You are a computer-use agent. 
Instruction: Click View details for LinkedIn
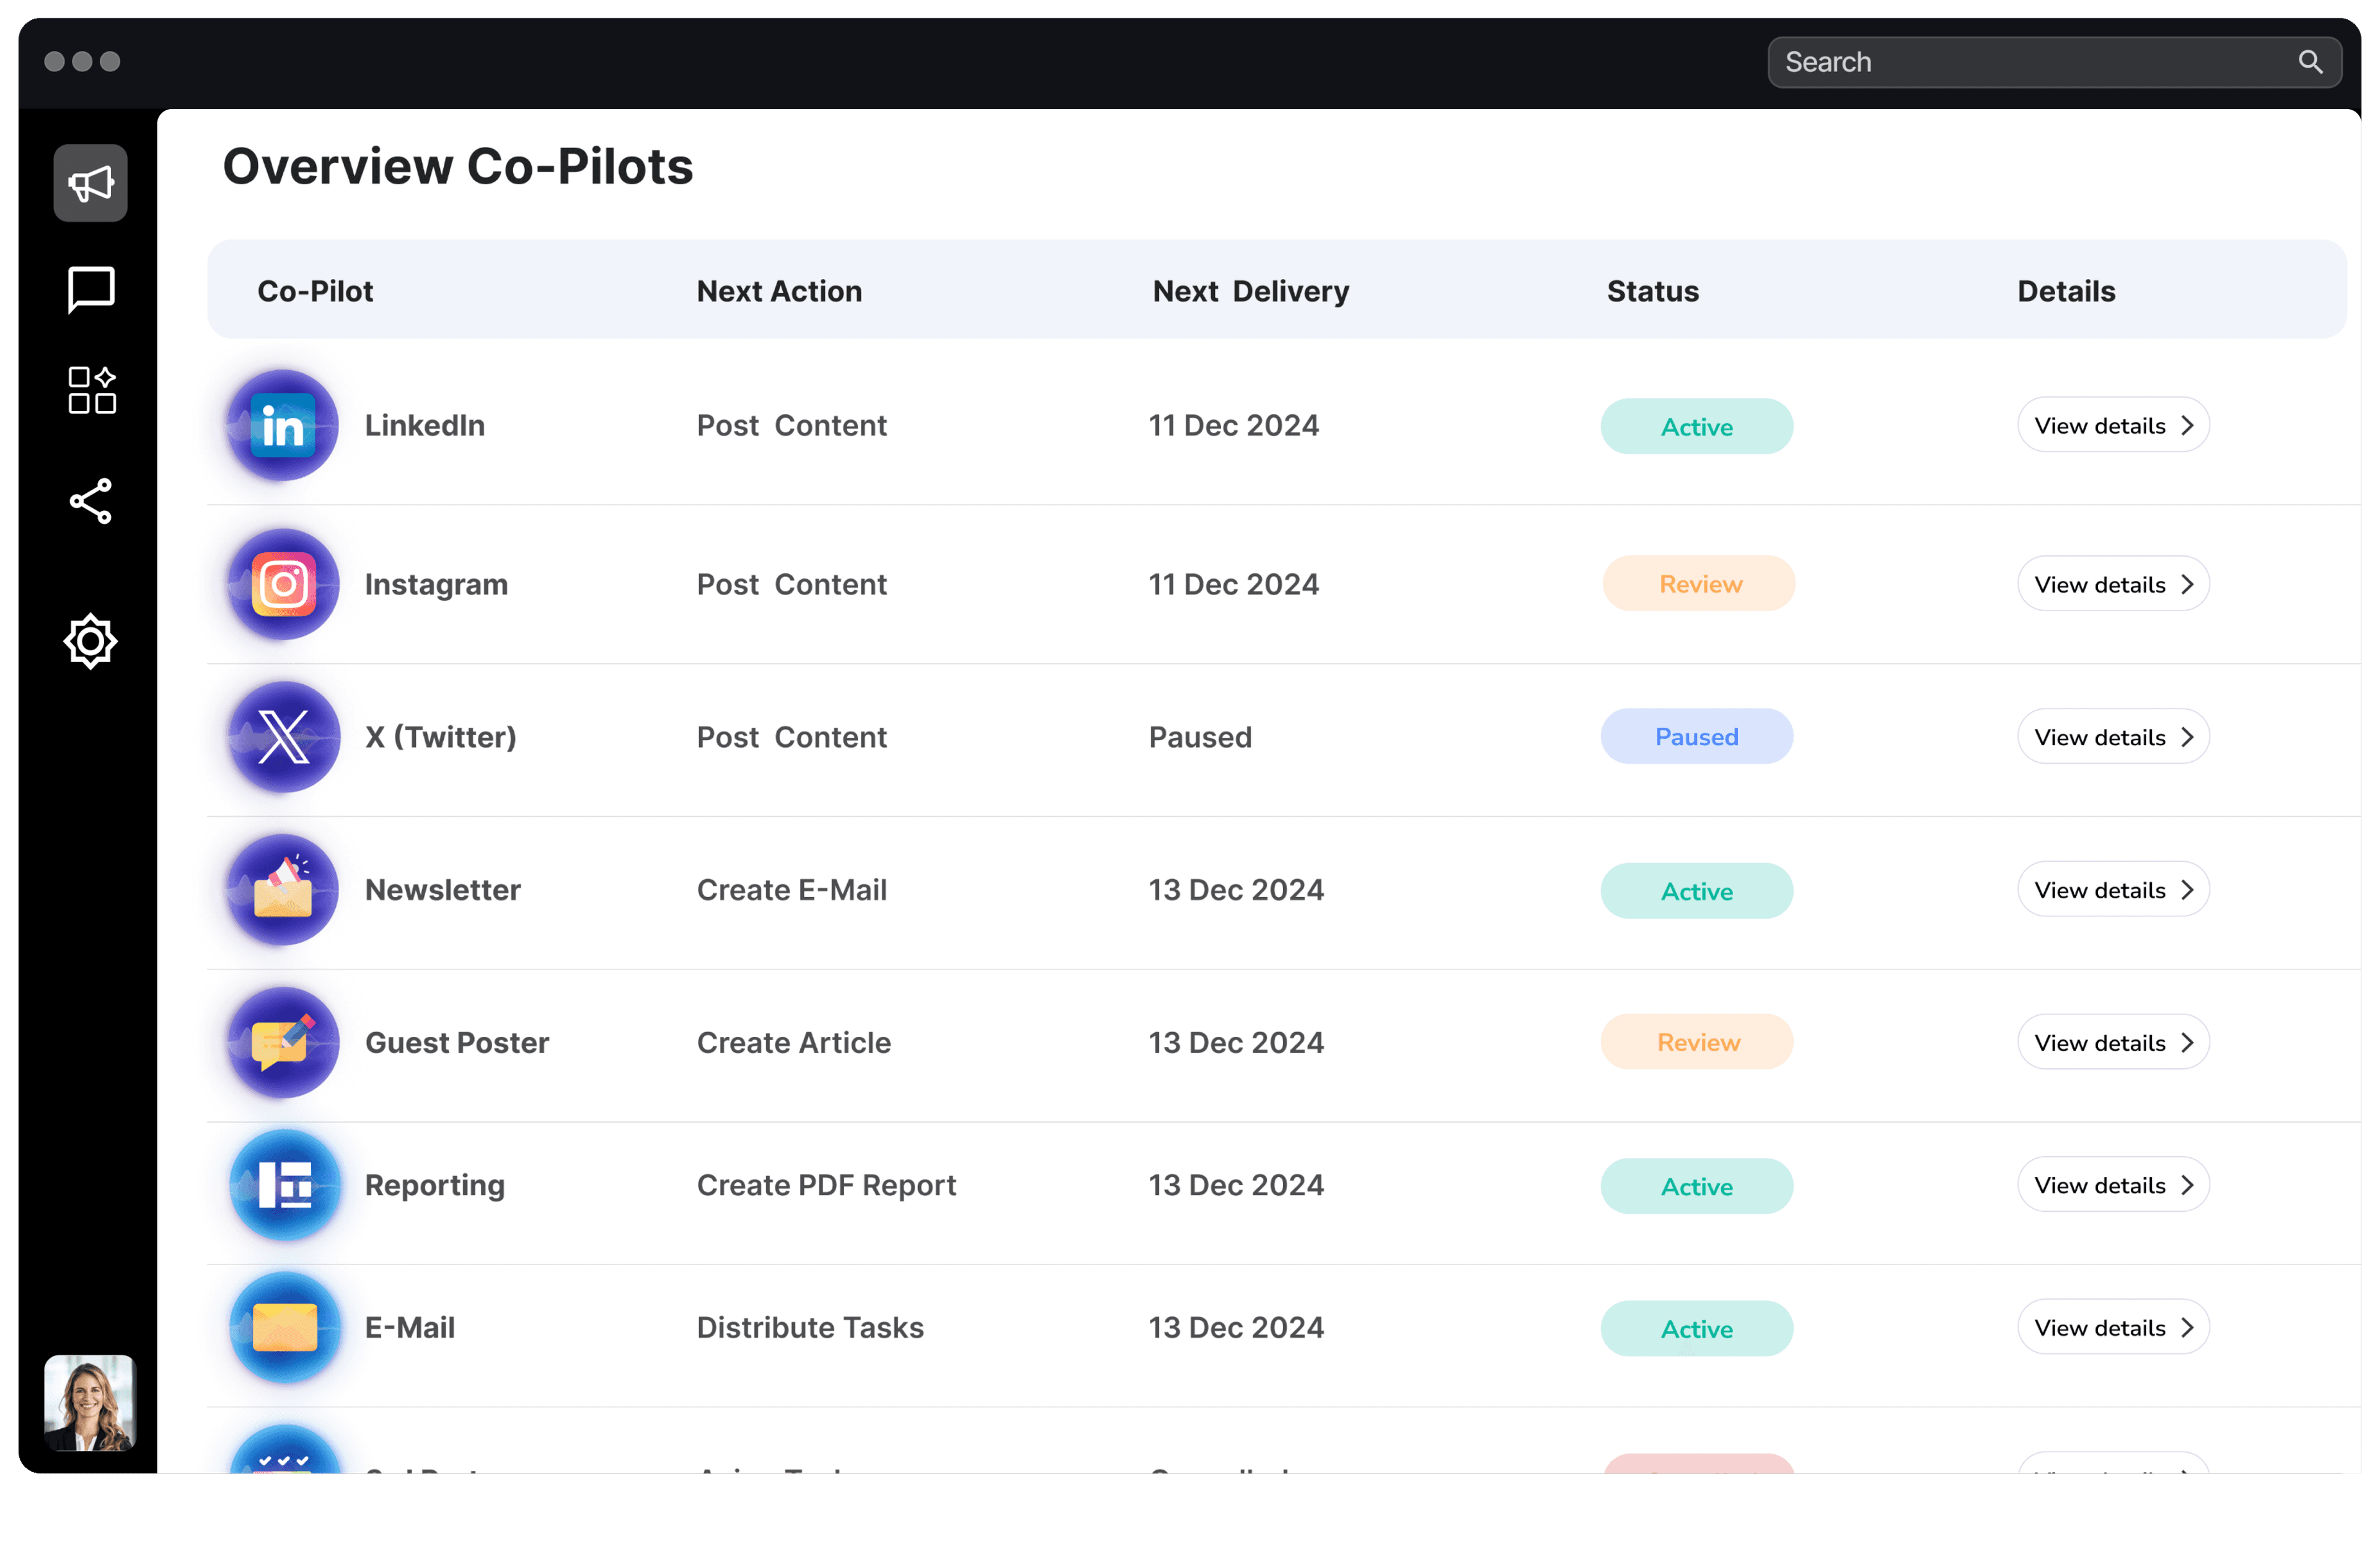pos(2113,425)
